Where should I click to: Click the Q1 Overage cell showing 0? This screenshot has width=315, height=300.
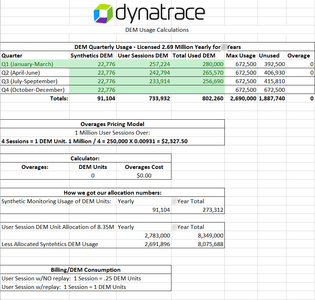click(312, 64)
